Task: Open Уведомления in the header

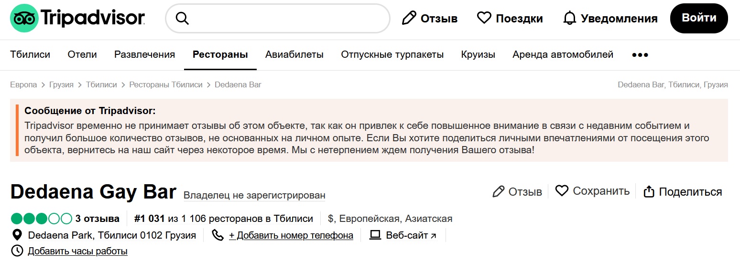Action: point(619,19)
